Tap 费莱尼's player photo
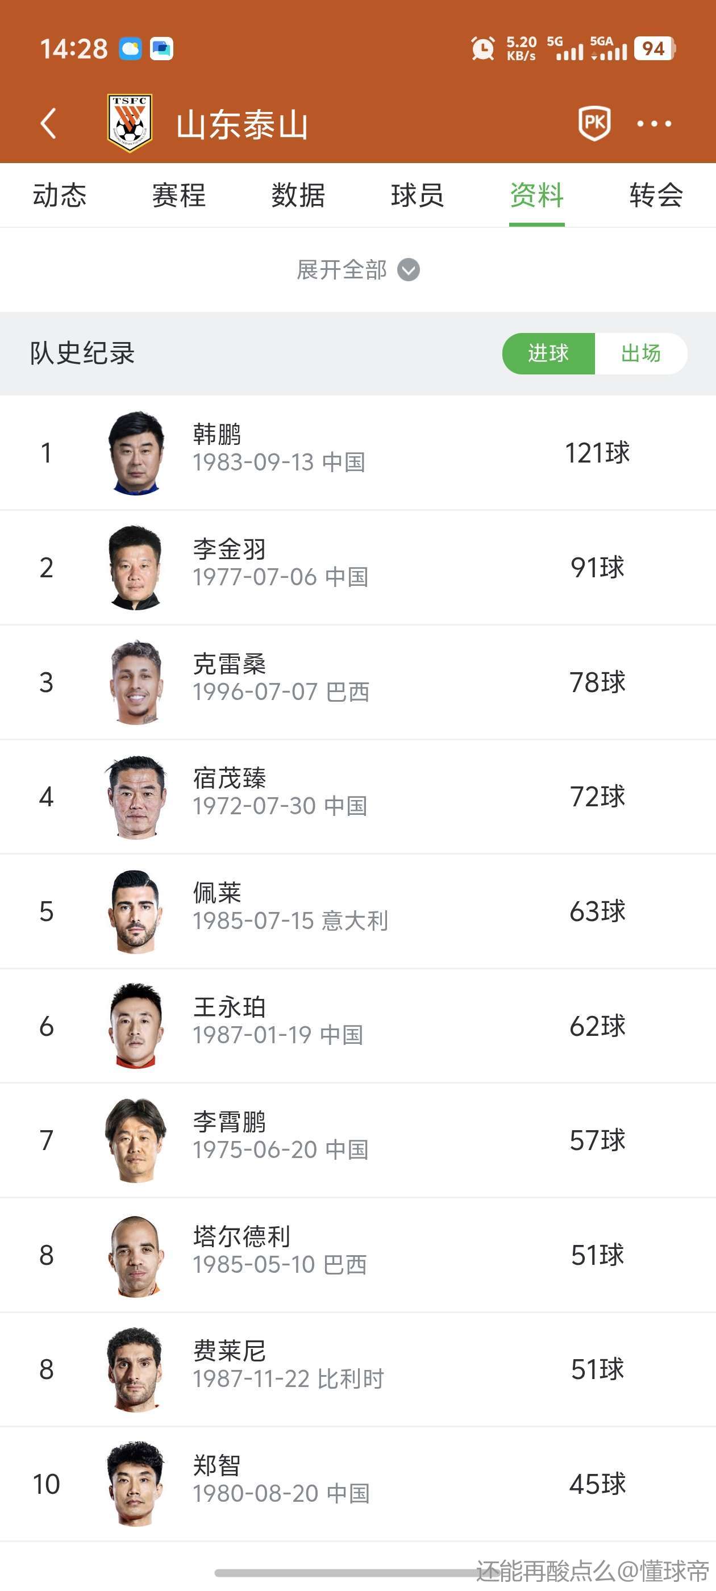The width and height of the screenshot is (716, 1591). [x=136, y=1369]
